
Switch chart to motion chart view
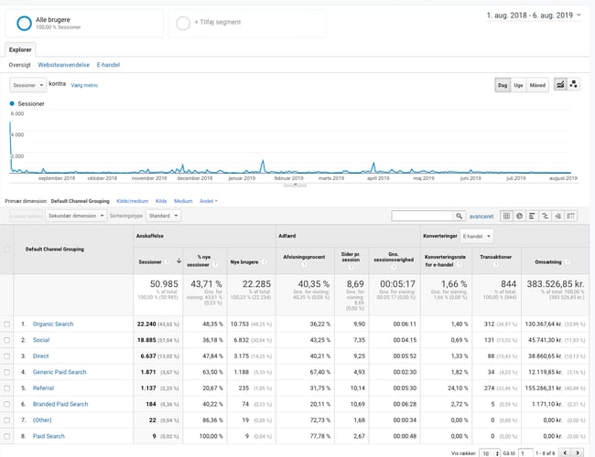573,85
